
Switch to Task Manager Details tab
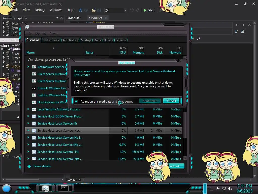[x=108, y=40]
